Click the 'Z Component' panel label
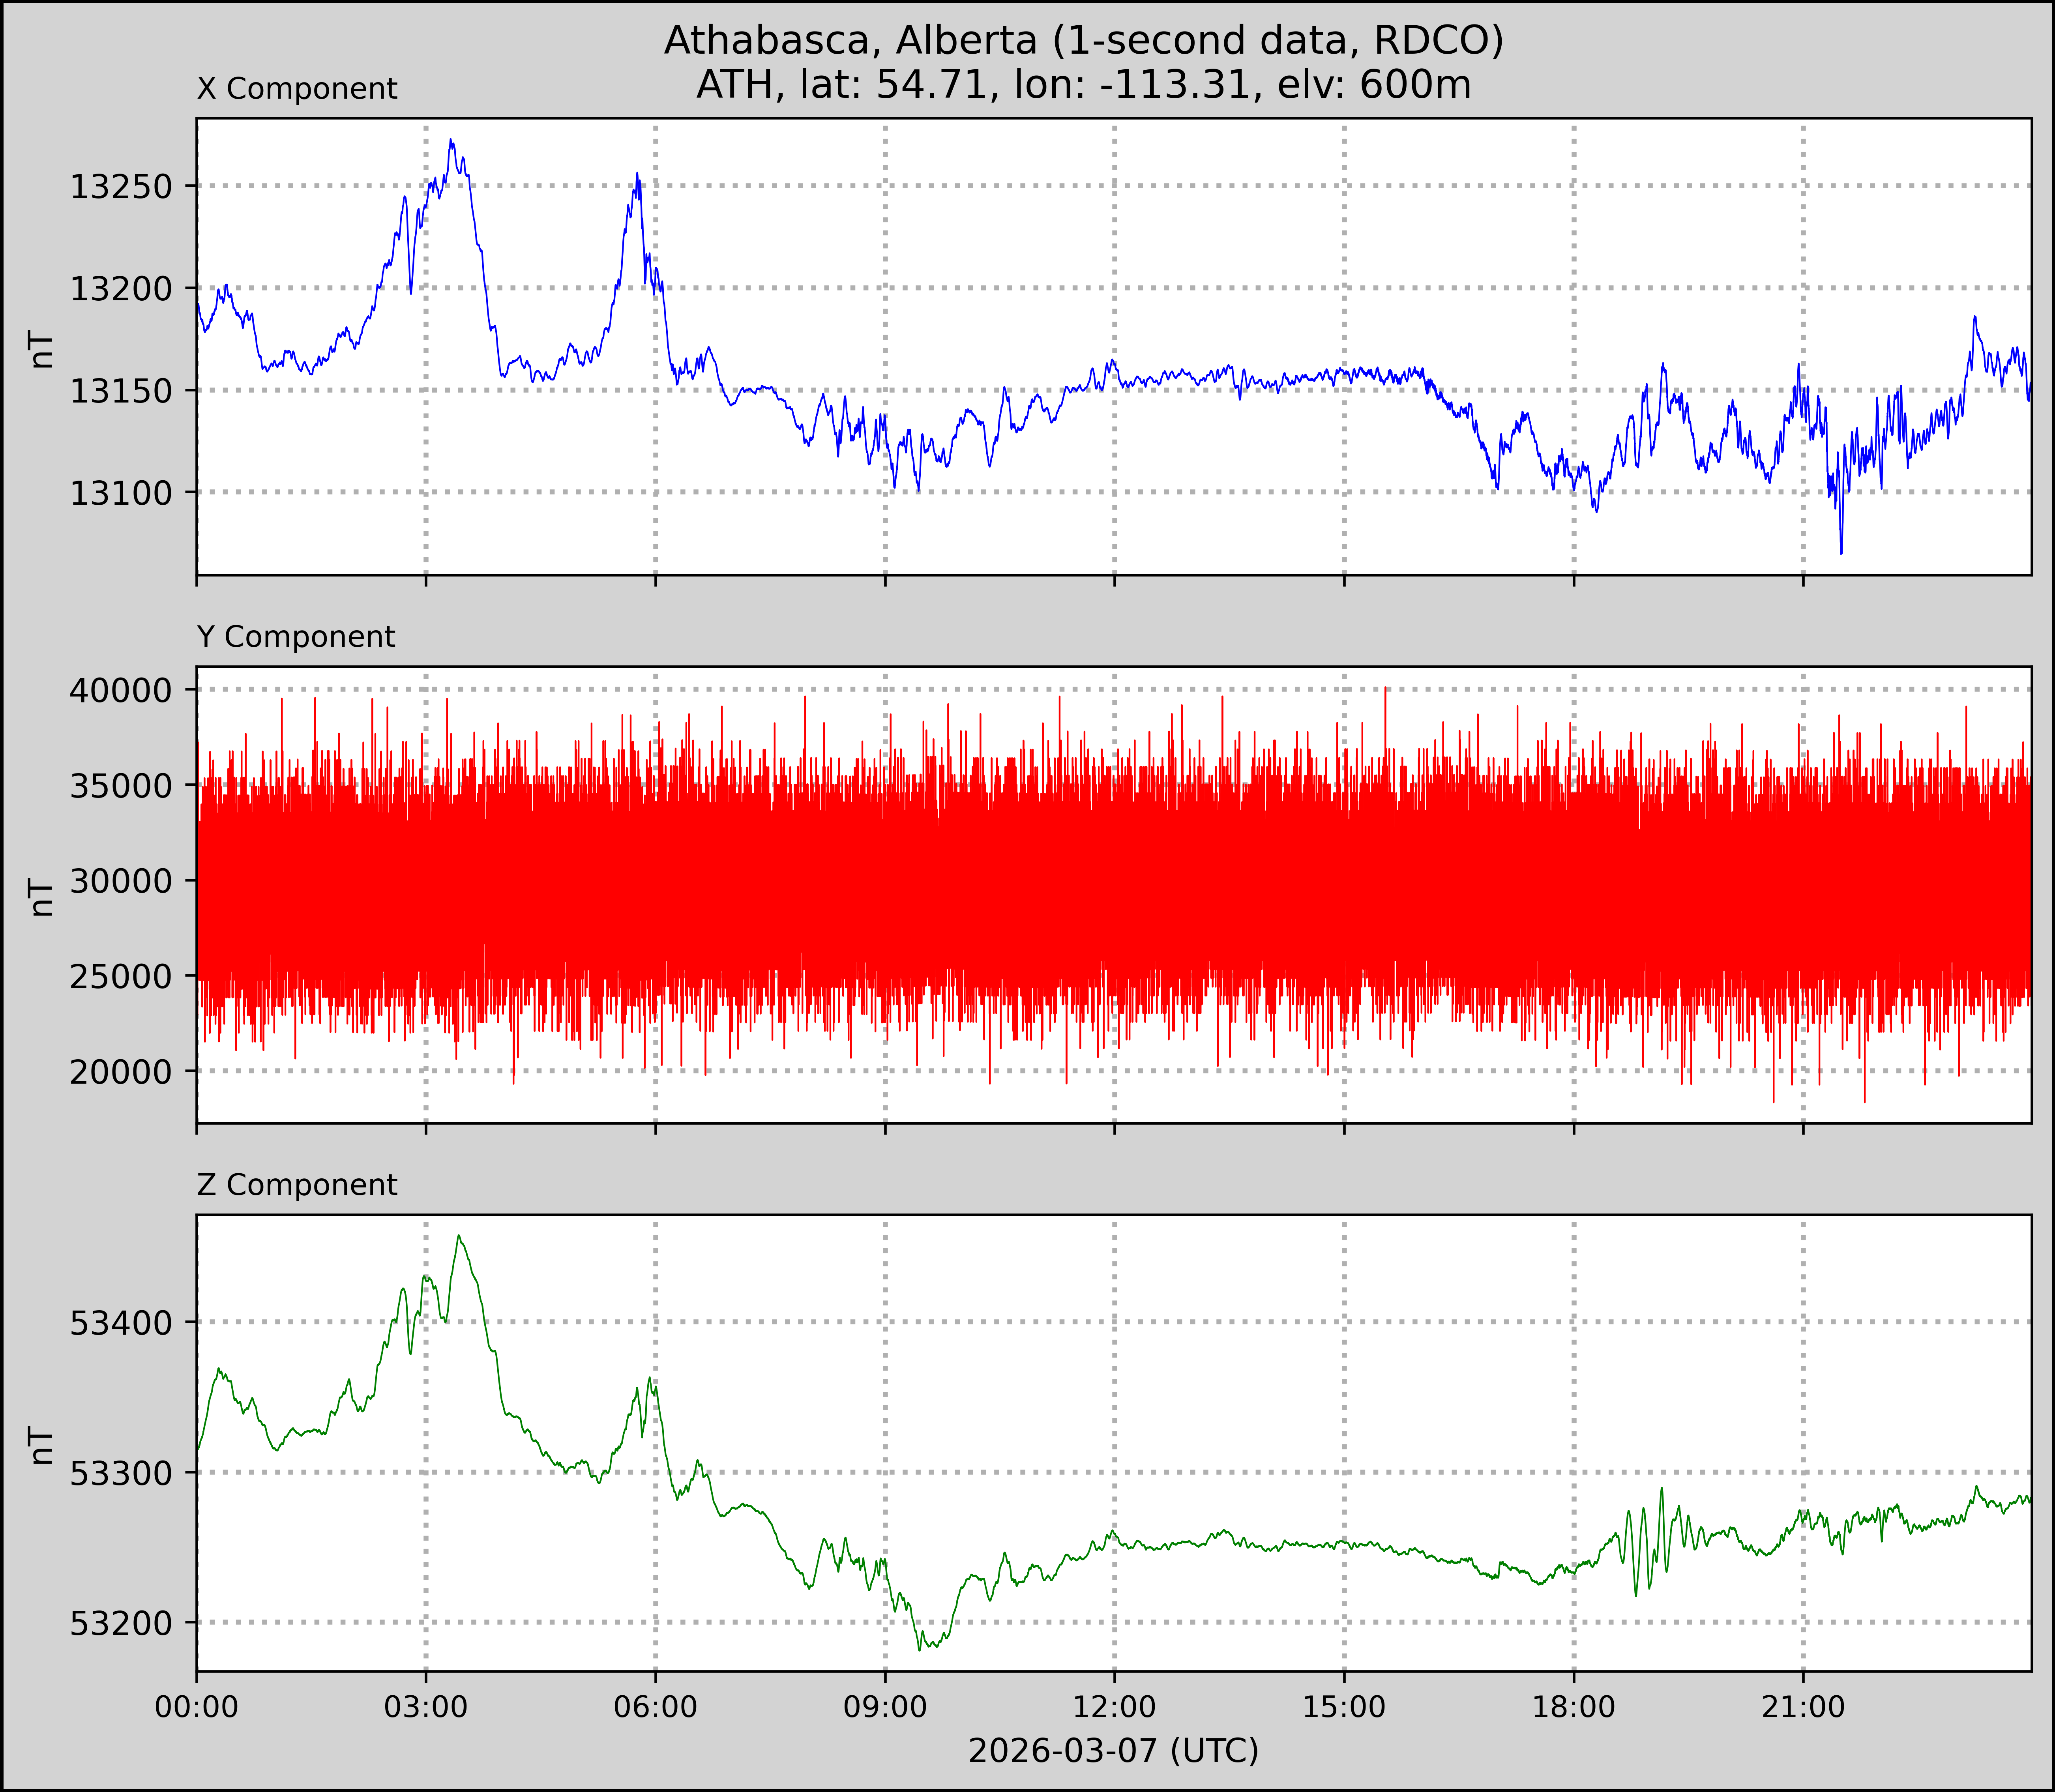Screen dimensions: 2055x1792 point(297,1185)
